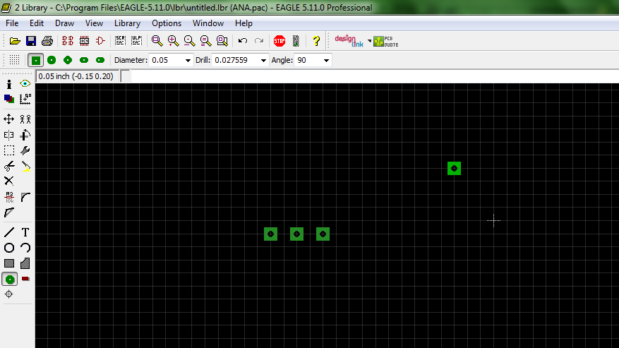Open the Symbol editor icon
Image resolution: width=619 pixels, height=348 pixels.
(100, 41)
